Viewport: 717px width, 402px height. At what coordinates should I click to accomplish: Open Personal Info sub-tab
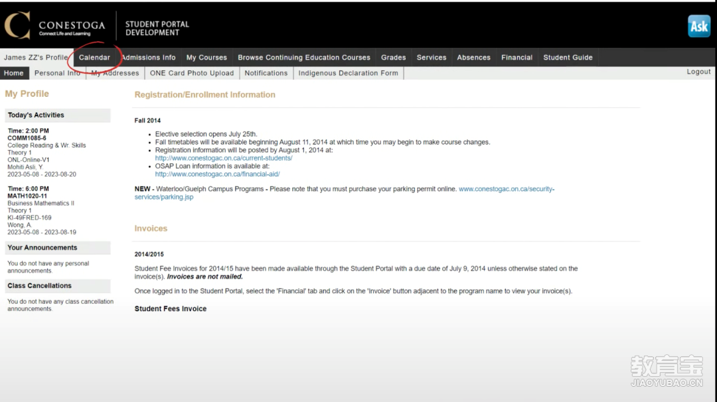tap(57, 73)
